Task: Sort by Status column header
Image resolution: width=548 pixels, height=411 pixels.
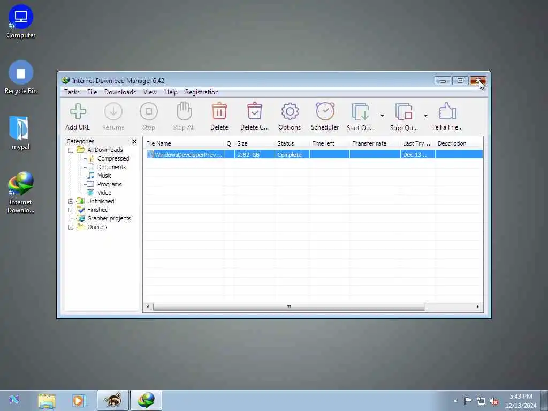Action: pos(292,143)
